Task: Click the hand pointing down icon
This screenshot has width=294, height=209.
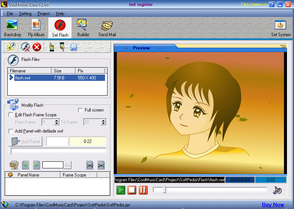Action: 62,47
